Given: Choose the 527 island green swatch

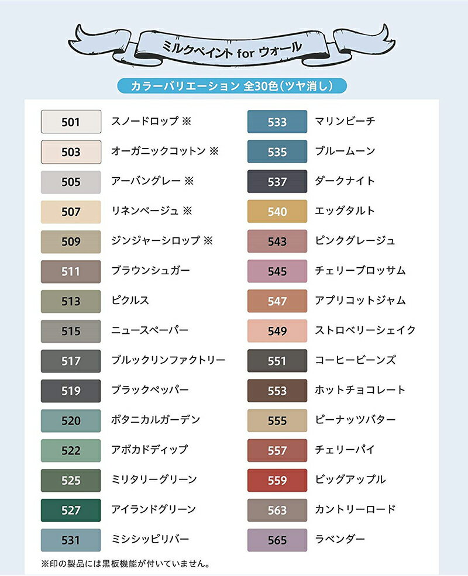Looking at the screenshot, I should coord(71,510).
